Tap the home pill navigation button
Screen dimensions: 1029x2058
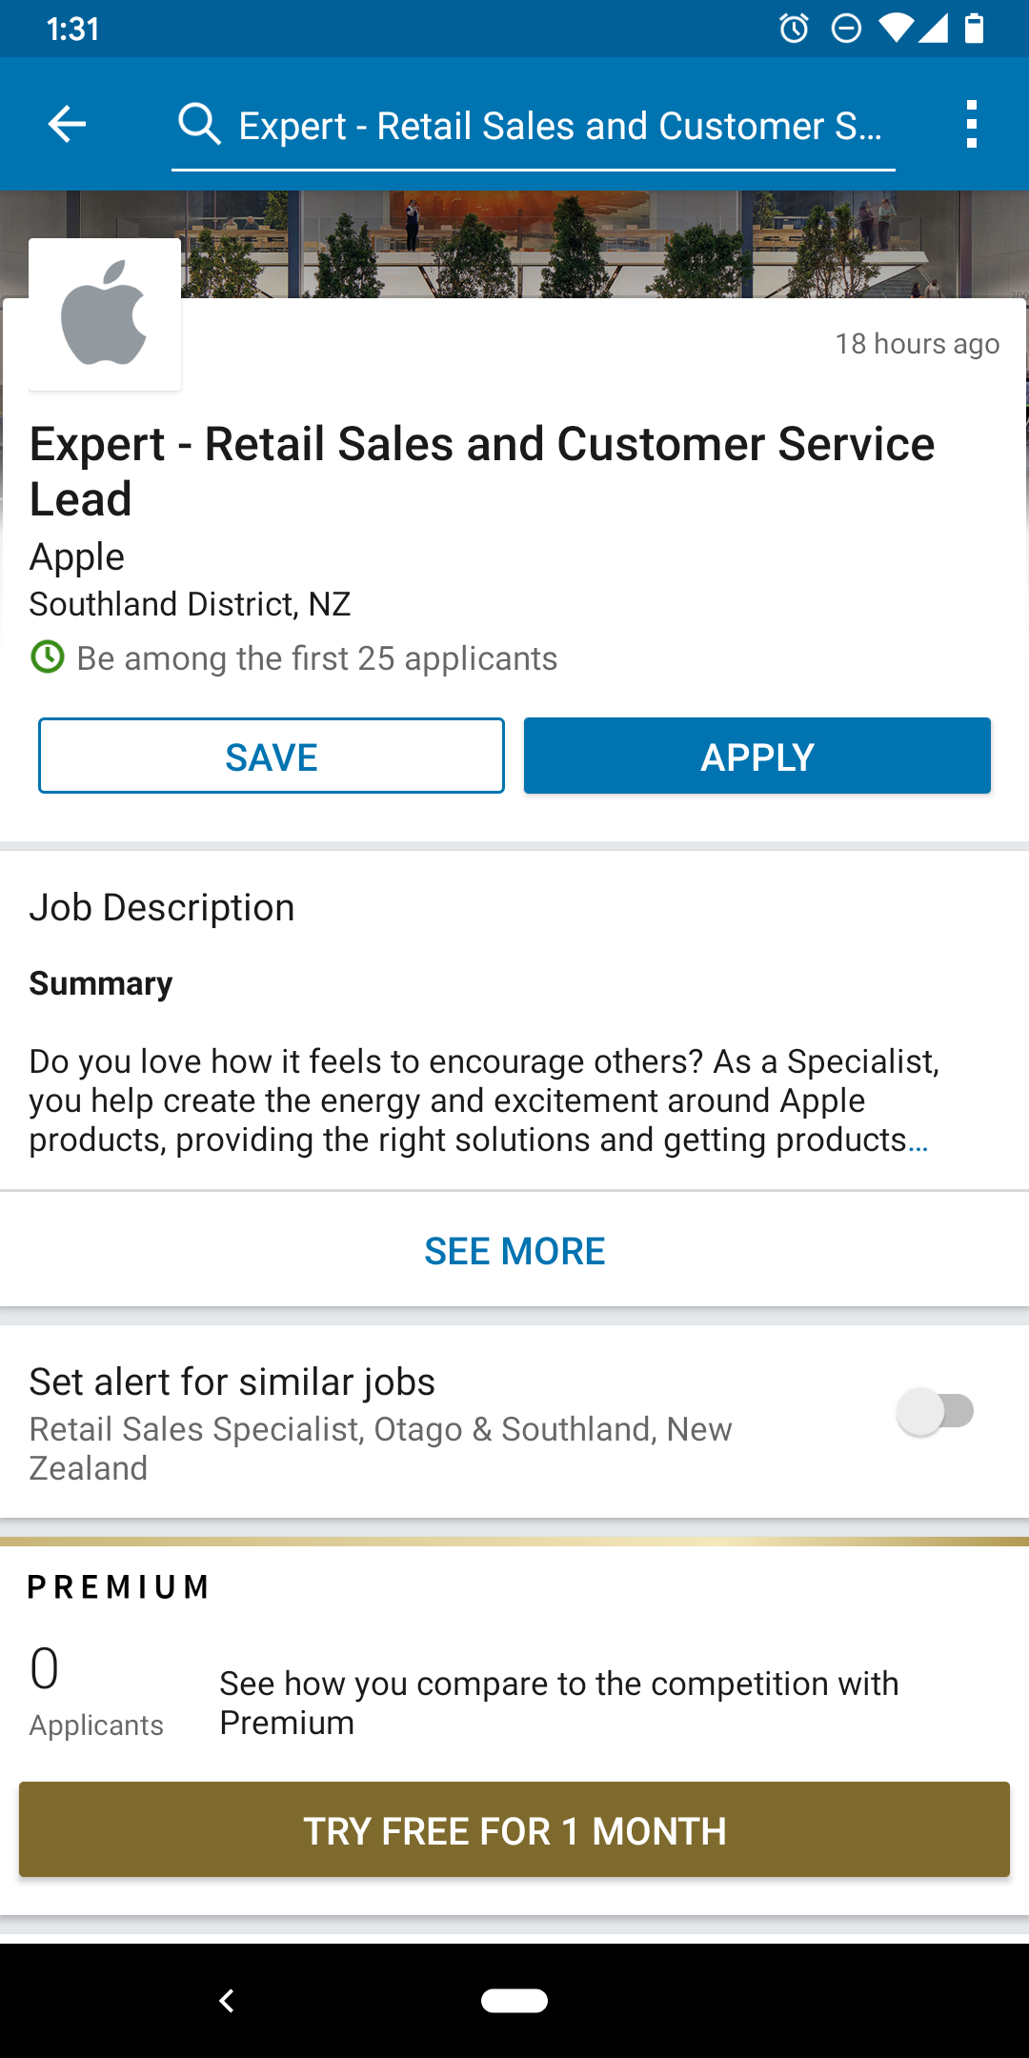tap(514, 2000)
